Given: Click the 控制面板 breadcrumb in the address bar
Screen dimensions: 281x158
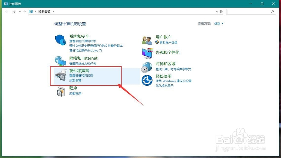Looking at the screenshot, I should pyautogui.click(x=44, y=12).
